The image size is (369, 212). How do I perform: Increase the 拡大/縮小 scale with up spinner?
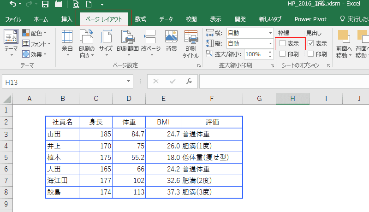[270, 52]
